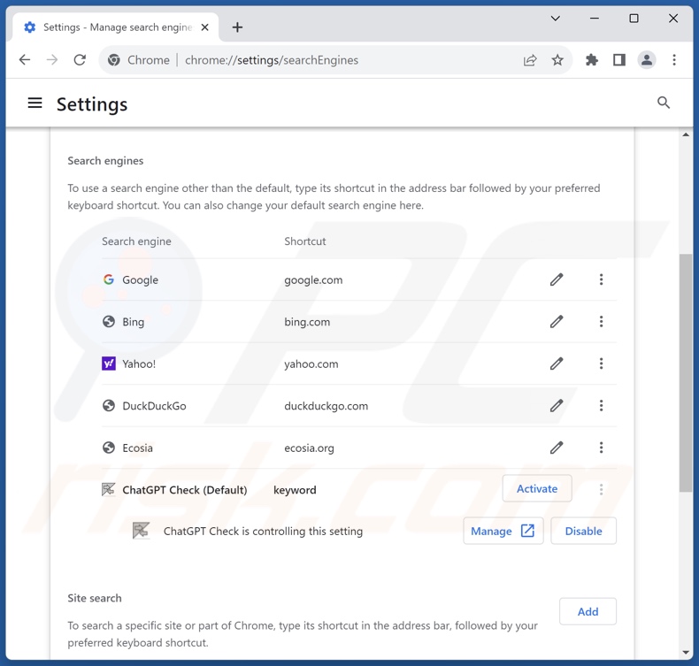The height and width of the screenshot is (666, 699).
Task: Click the ecosia.org shortcut text
Action: click(309, 448)
